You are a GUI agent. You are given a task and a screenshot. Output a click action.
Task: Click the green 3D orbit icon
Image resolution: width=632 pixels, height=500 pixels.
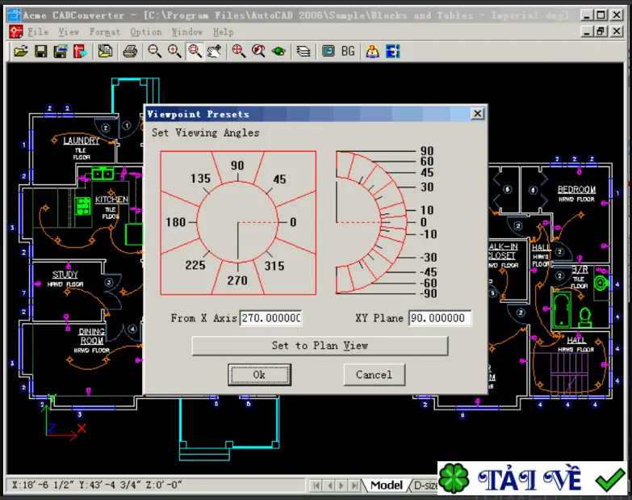coord(278,51)
